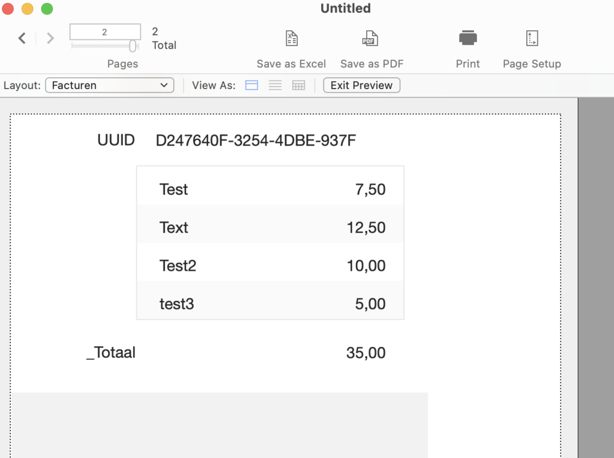614x458 pixels.
Task: Click the Print printer icon
Action: (468, 38)
